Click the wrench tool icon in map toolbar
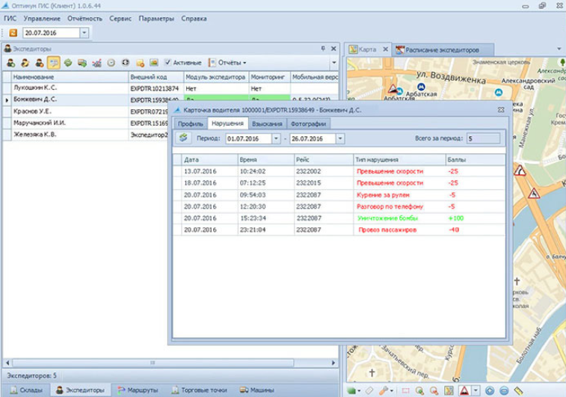The height and width of the screenshot is (397, 566). (384, 390)
